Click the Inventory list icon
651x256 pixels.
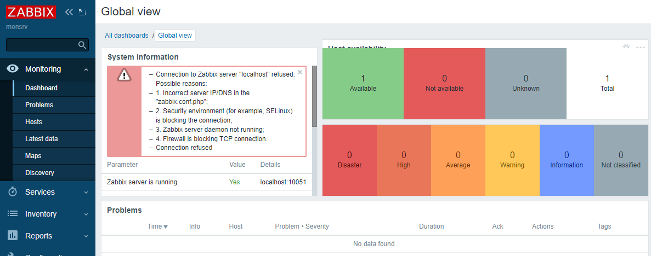coord(13,214)
